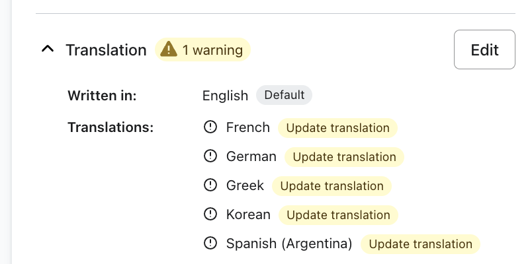Image resolution: width=532 pixels, height=264 pixels.
Task: Click Spanish (Argentina) Update translation tag
Action: pos(420,244)
